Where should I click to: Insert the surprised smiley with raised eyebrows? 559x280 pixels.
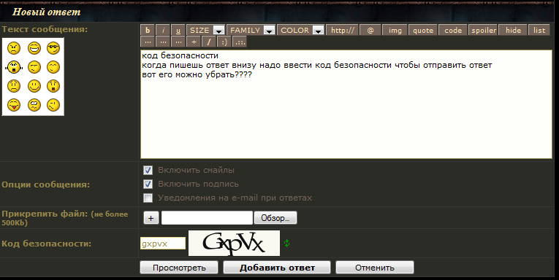point(53,86)
